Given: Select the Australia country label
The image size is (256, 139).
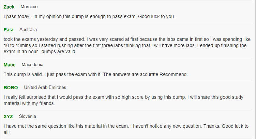Looking at the screenshot, I should 28,30.
